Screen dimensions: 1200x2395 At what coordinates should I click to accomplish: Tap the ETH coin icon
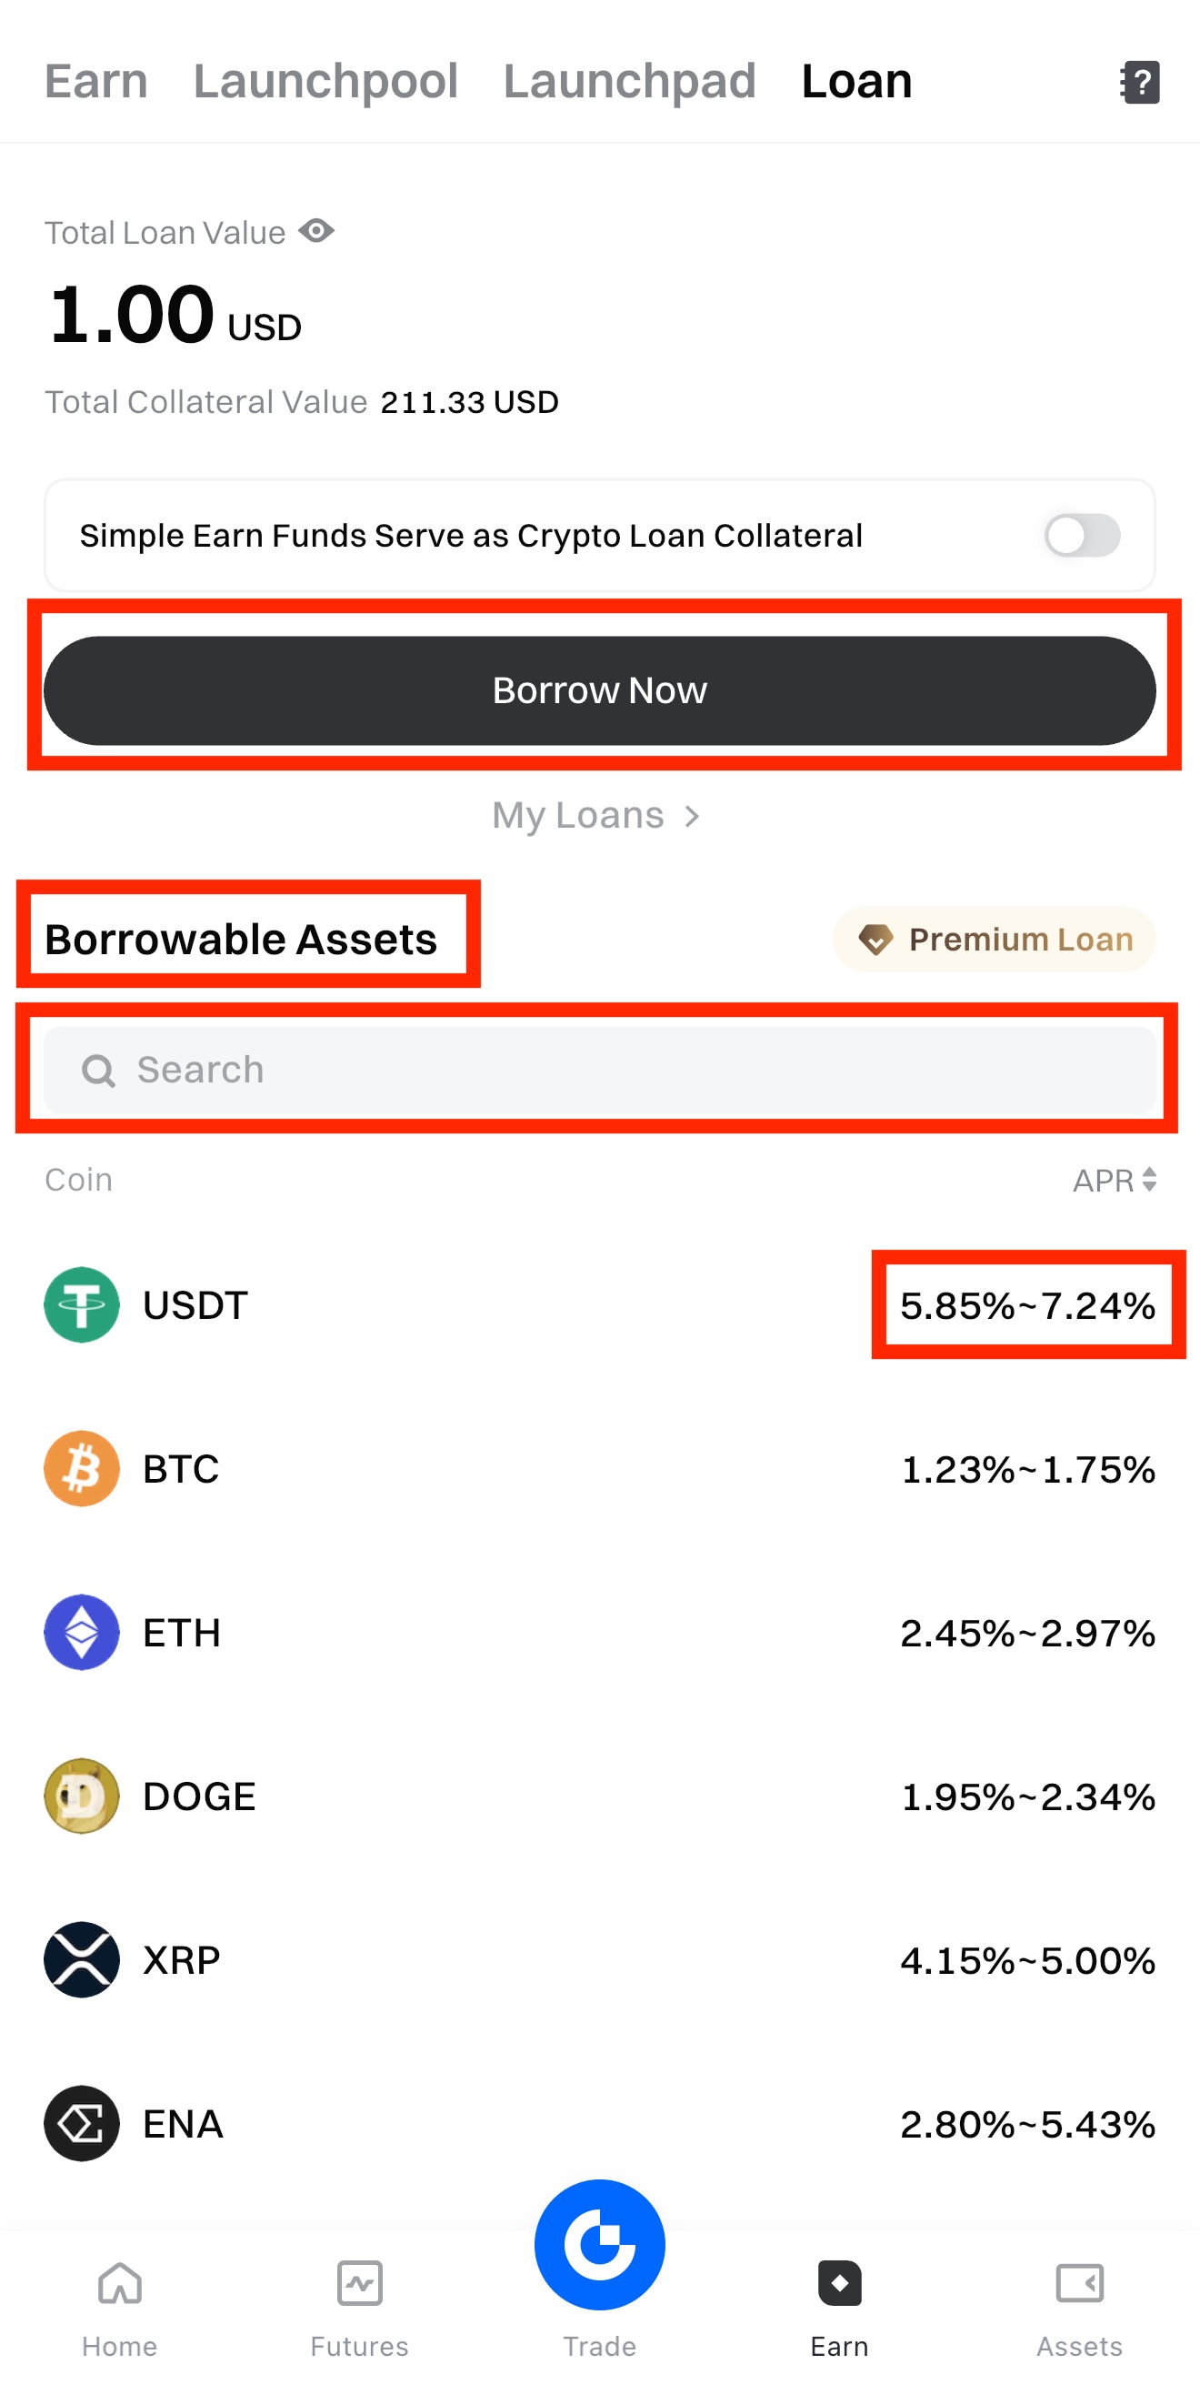[82, 1632]
